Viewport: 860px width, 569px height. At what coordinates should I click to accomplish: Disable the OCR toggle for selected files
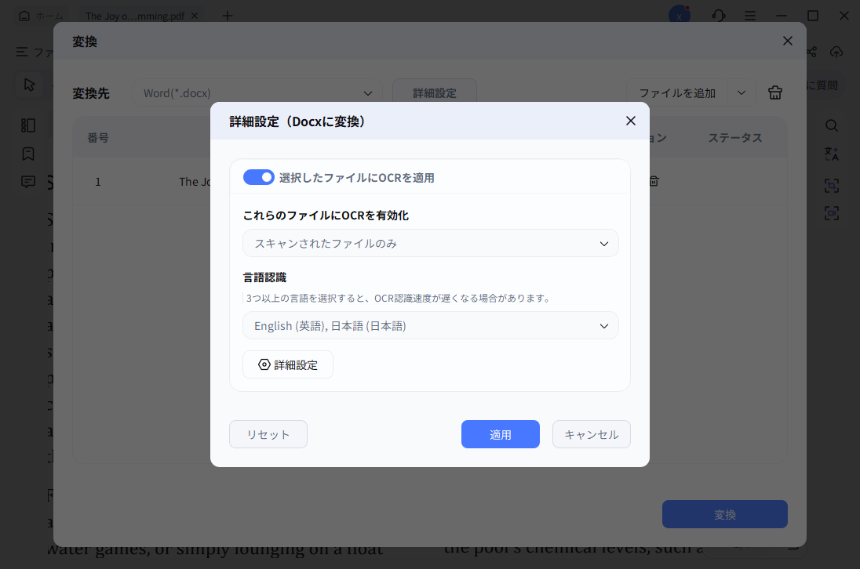coord(259,177)
